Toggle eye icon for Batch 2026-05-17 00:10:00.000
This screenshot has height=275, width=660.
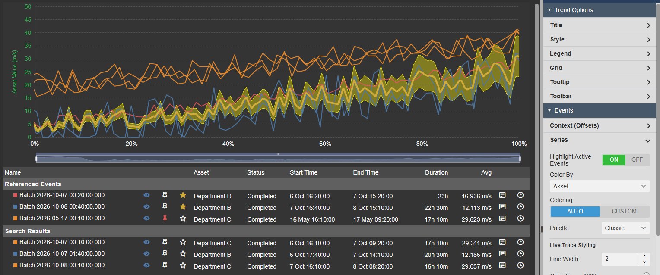pos(147,219)
